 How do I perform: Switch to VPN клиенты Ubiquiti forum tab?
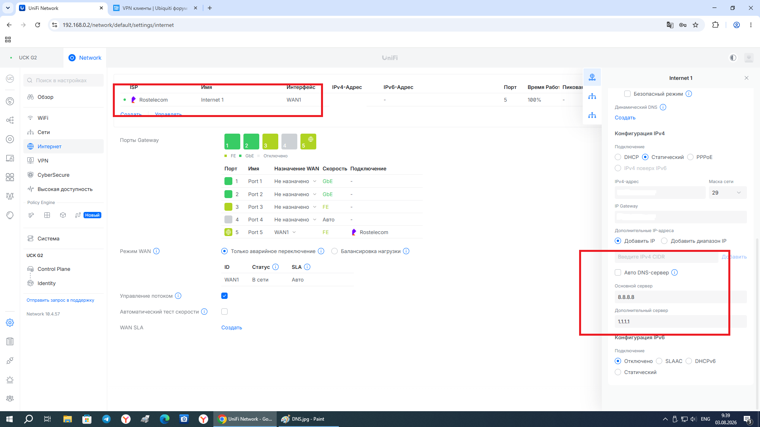point(154,8)
